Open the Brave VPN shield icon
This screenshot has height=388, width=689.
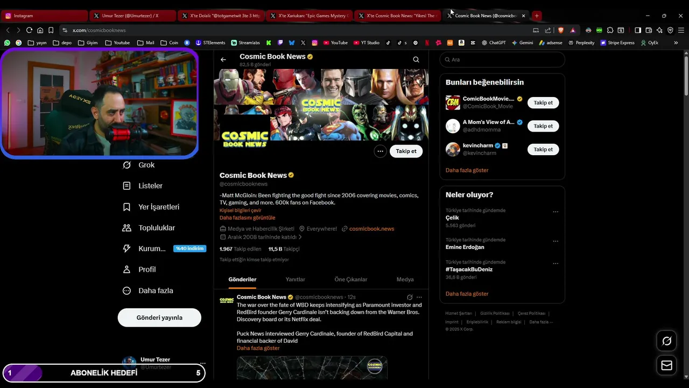click(670, 30)
